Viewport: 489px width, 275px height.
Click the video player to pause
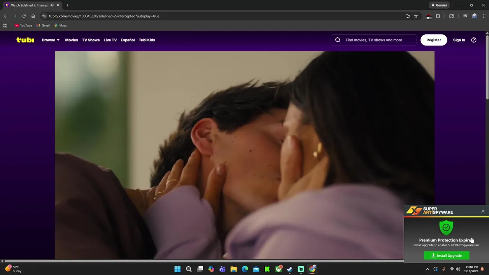click(244, 155)
